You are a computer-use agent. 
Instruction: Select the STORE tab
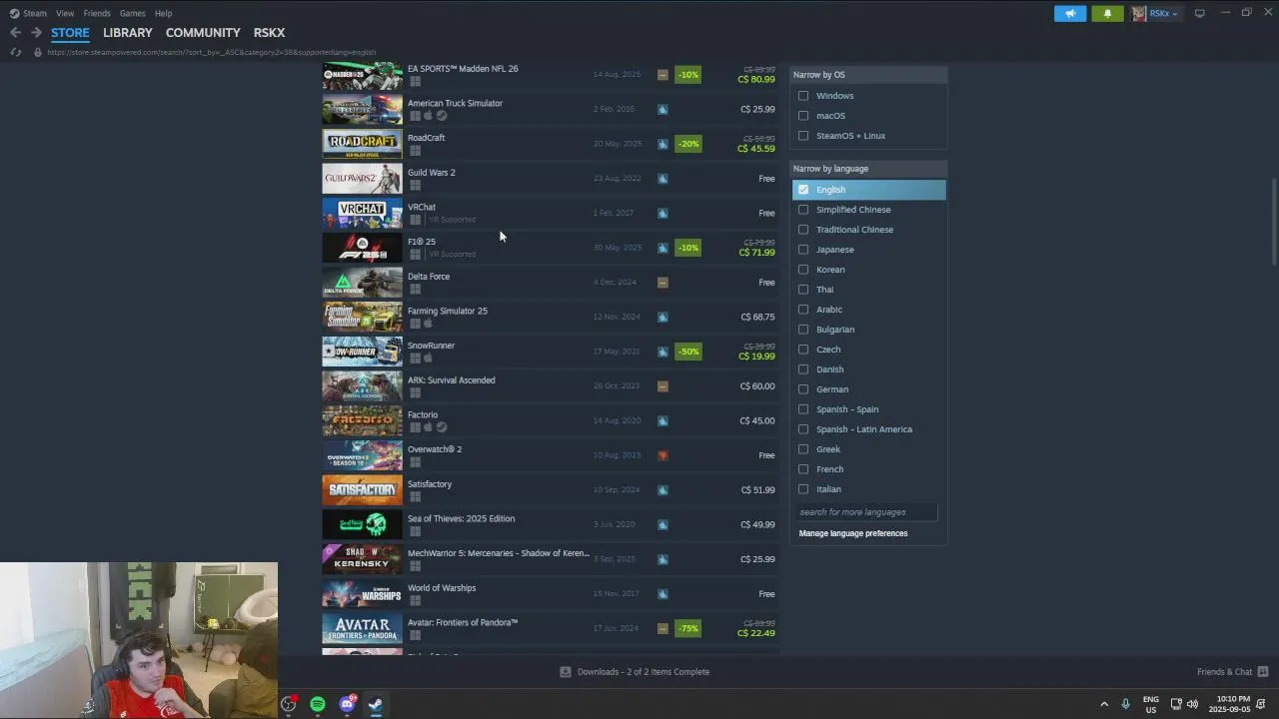pyautogui.click(x=70, y=33)
